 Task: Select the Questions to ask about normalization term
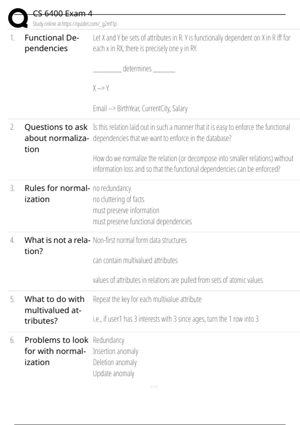[56, 138]
